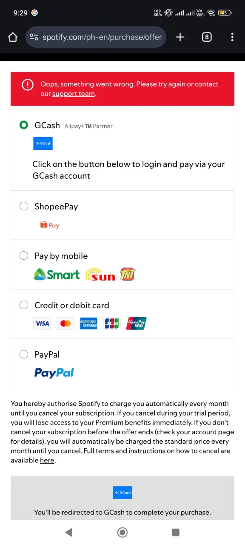Tap the Android back navigation button
245x545 pixels.
(x=69, y=532)
